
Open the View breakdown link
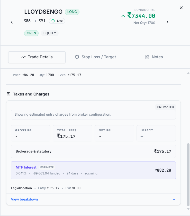(x=24, y=199)
